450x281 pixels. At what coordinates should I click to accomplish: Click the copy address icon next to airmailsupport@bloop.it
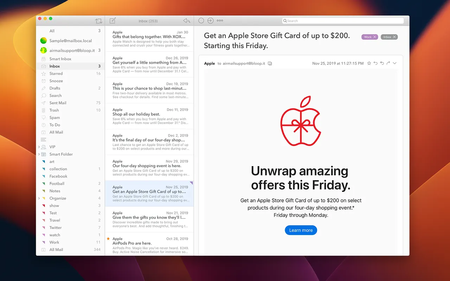pyautogui.click(x=270, y=64)
